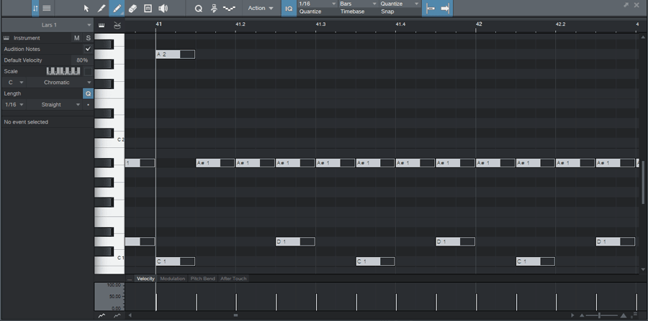The height and width of the screenshot is (321, 648).
Task: Click the Step Record icon
Action: [214, 8]
